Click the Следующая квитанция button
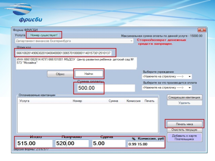This screenshot has height=161, width=215. pos(184,97)
